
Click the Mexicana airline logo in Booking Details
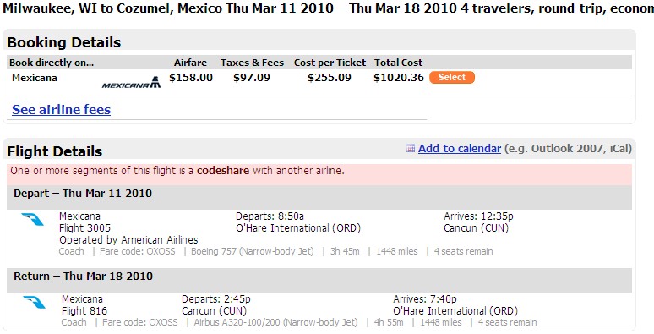coord(131,82)
